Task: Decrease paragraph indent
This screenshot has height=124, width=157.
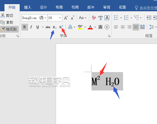Action: (x=149, y=18)
